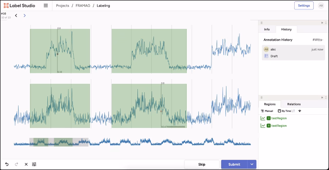Open the hamburger menu next to Label Studio

pos(46,6)
